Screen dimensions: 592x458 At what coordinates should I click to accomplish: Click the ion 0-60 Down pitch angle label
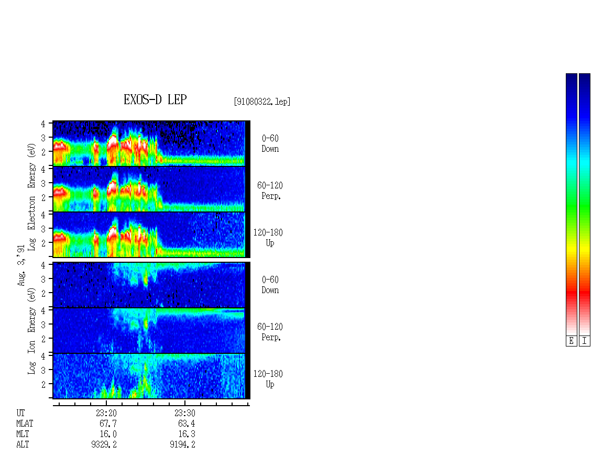270,285
